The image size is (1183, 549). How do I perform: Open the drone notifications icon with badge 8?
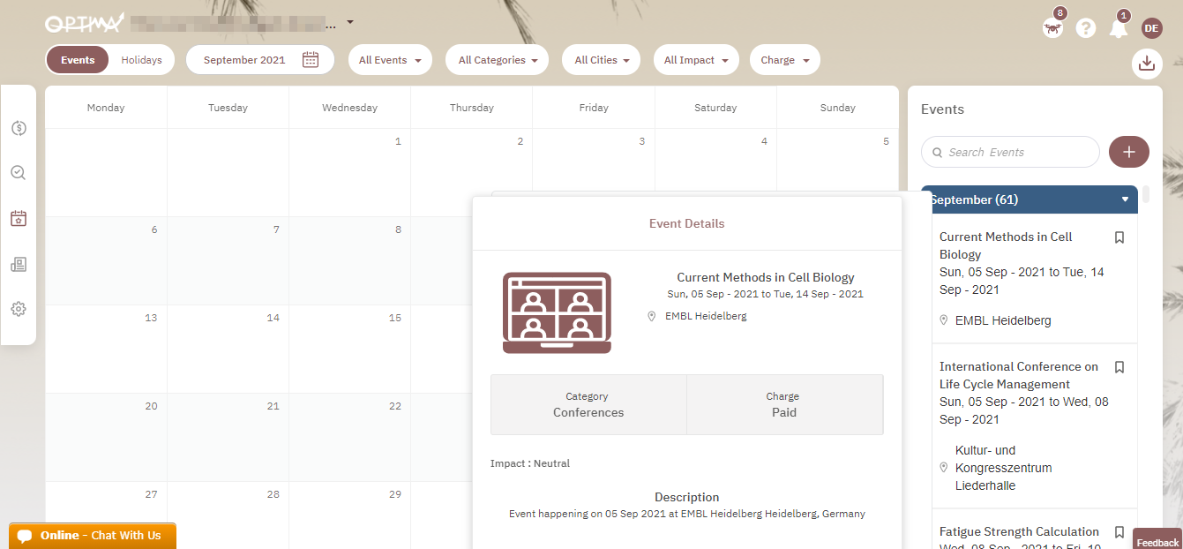click(1052, 27)
